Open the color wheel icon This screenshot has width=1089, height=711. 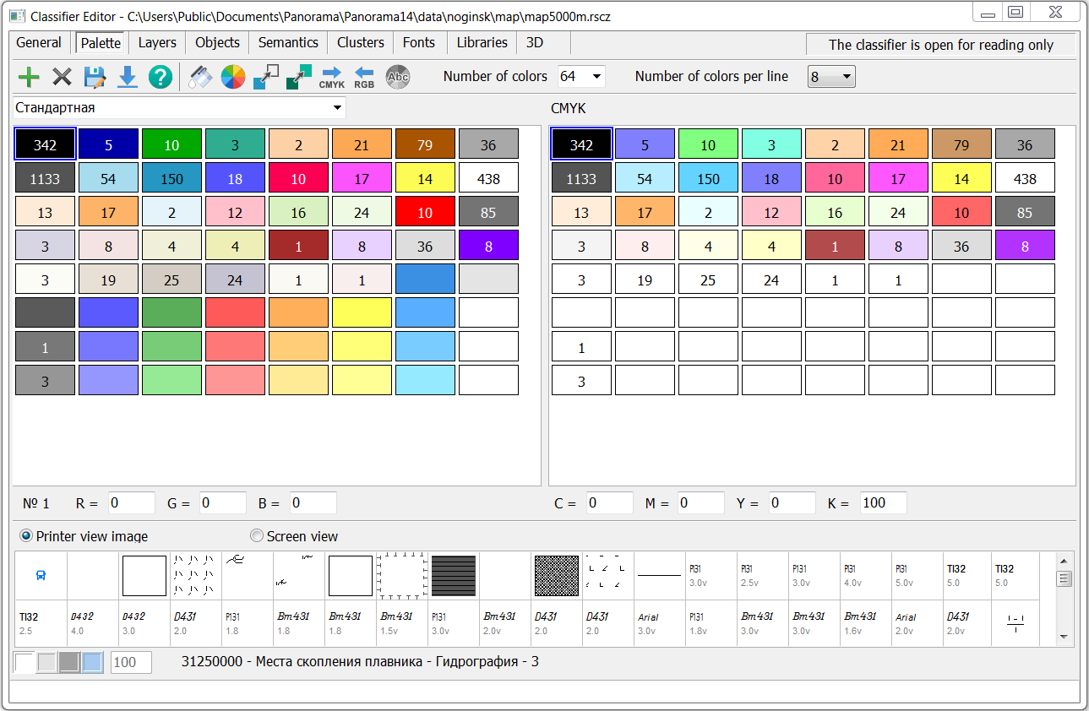tap(233, 78)
